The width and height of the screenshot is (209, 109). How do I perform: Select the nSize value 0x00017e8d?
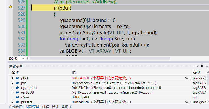80,97
